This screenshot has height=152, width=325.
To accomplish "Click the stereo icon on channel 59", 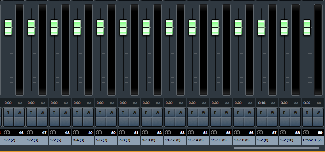I will pyautogui.click(x=306, y=133).
